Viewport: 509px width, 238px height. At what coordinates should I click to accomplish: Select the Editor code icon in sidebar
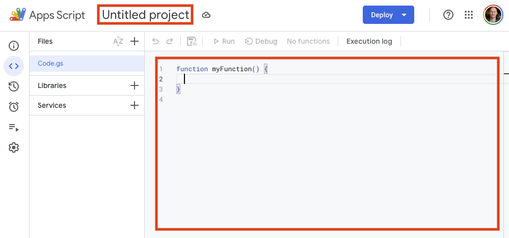[14, 66]
